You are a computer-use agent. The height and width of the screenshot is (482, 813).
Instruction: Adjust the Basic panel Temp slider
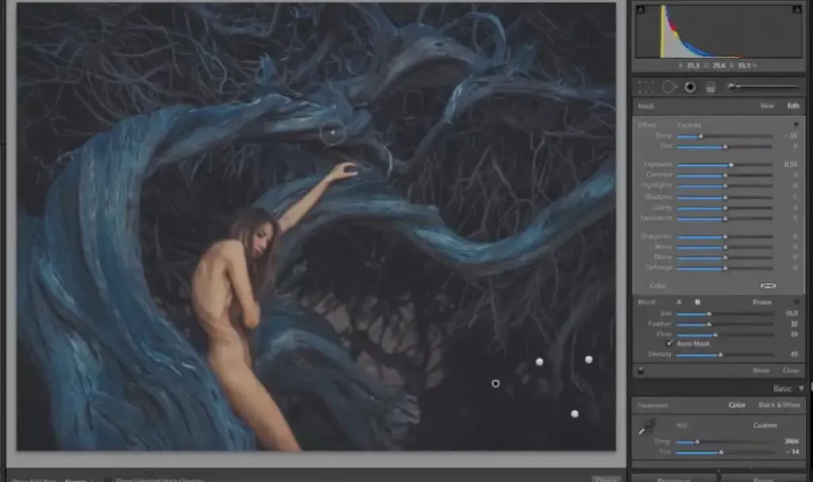725,442
